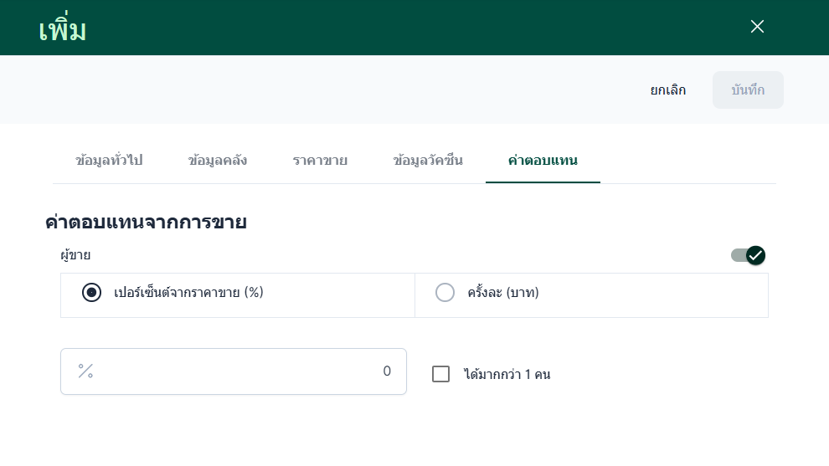Image resolution: width=829 pixels, height=466 pixels.
Task: Close the เพิ่ม dialog with the X icon
Action: pos(757,27)
